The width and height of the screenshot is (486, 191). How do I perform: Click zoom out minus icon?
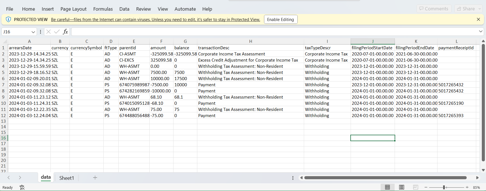(x=426, y=187)
